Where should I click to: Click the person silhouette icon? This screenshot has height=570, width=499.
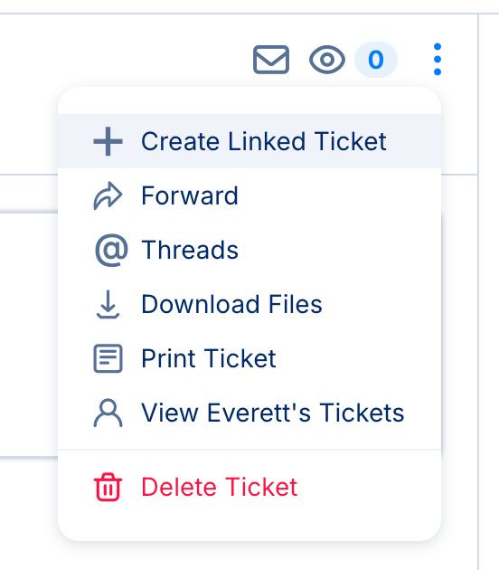click(x=108, y=413)
